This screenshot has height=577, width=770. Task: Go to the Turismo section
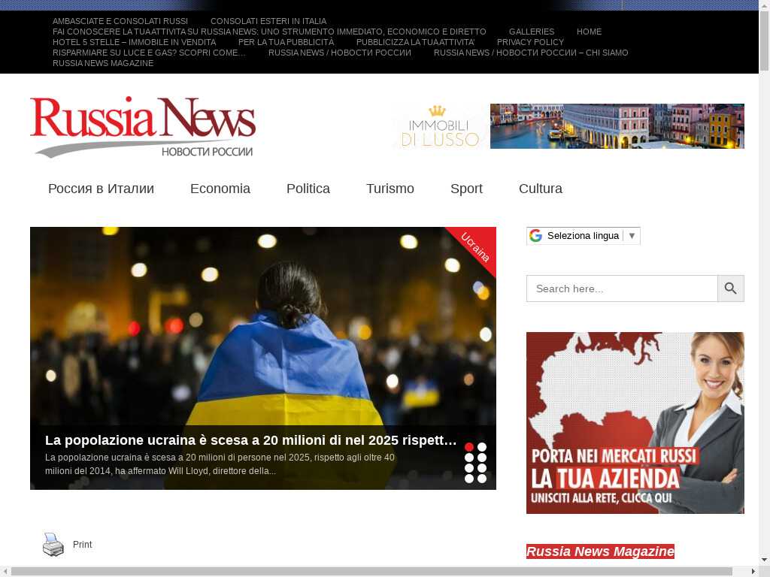click(390, 189)
